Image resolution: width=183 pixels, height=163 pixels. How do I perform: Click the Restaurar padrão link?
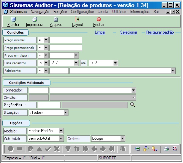click(x=160, y=32)
